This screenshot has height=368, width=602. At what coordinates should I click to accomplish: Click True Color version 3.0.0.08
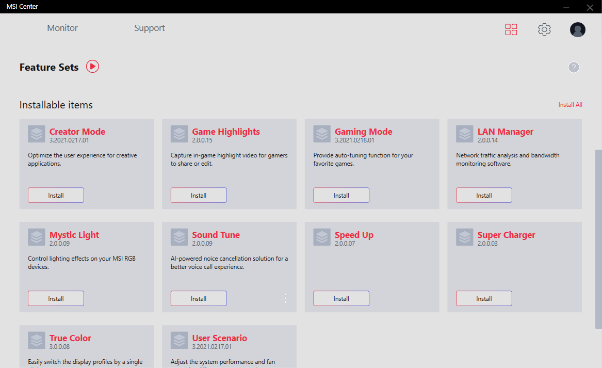point(59,347)
